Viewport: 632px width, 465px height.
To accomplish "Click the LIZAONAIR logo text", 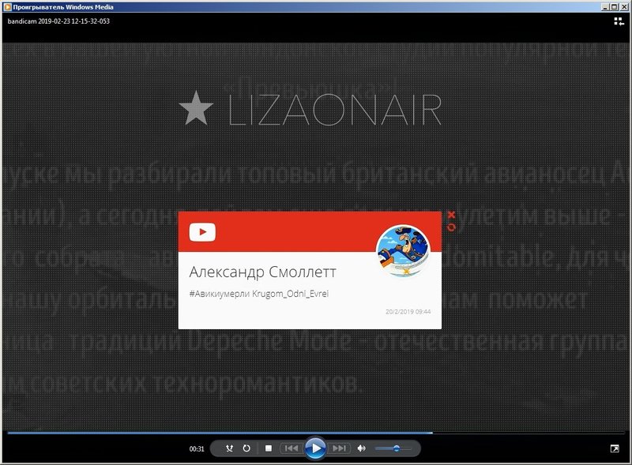I will [335, 110].
